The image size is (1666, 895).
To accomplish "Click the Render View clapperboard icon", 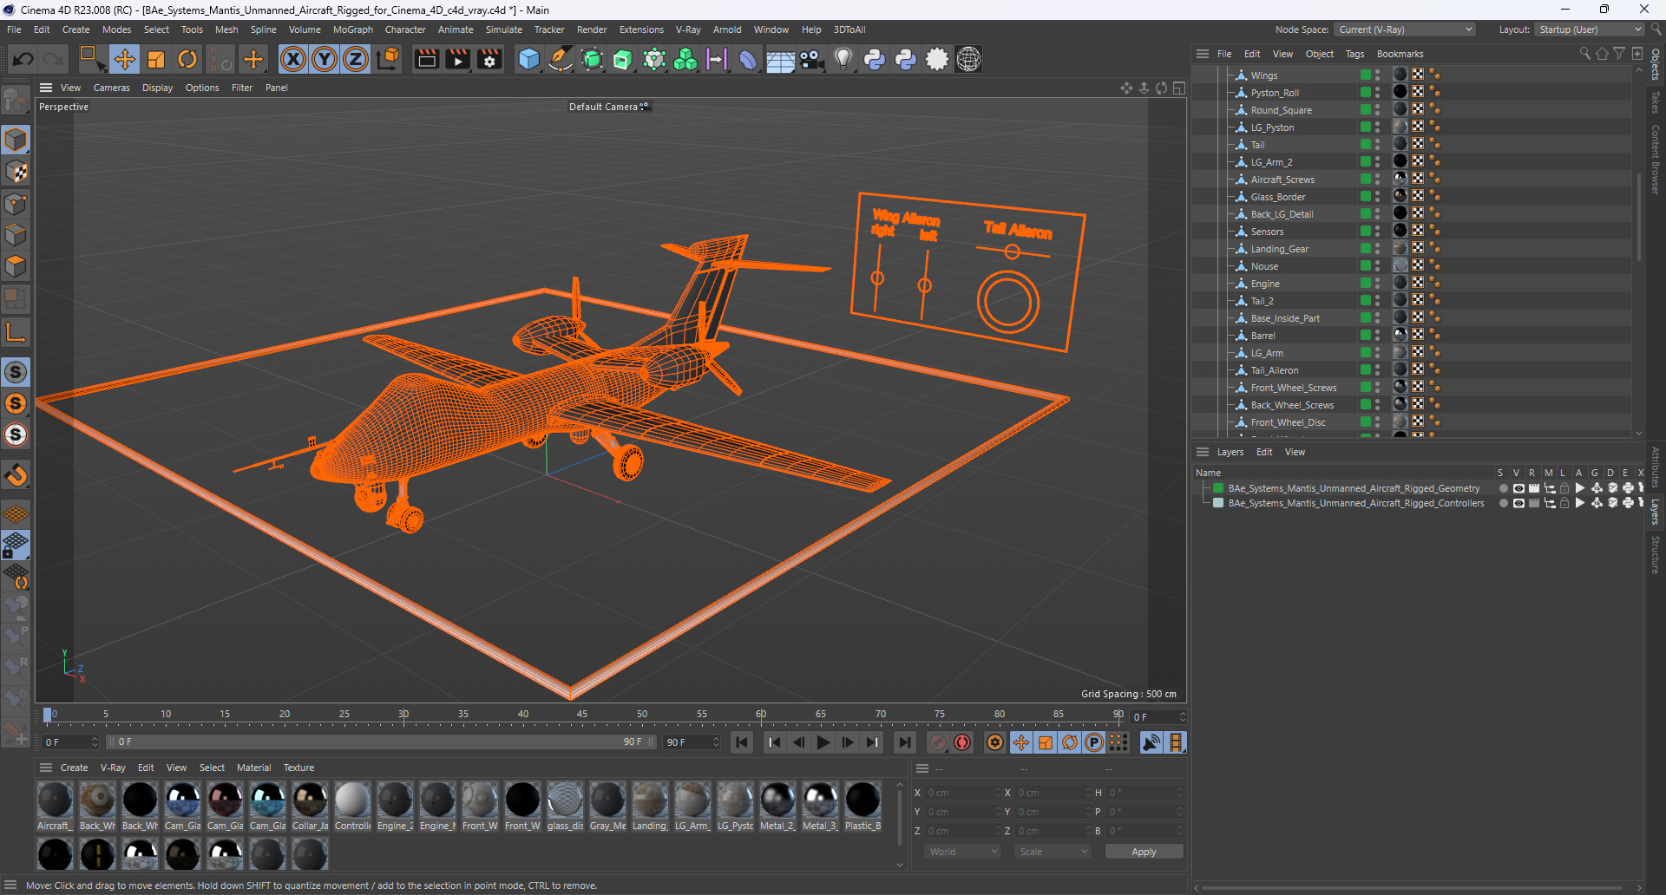I will (x=426, y=59).
